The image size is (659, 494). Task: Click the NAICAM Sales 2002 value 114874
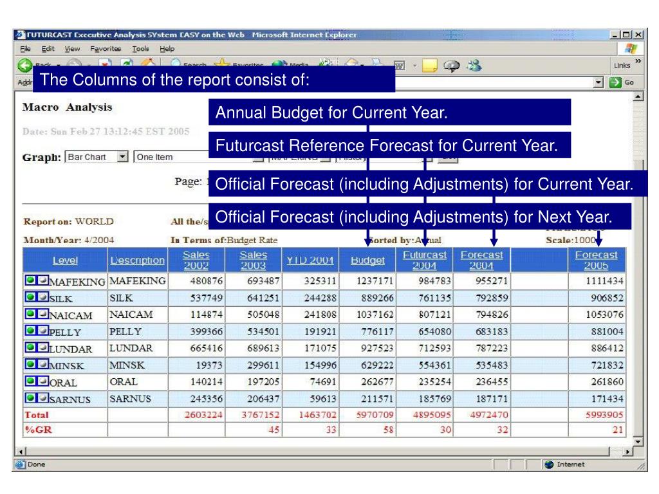[206, 314]
